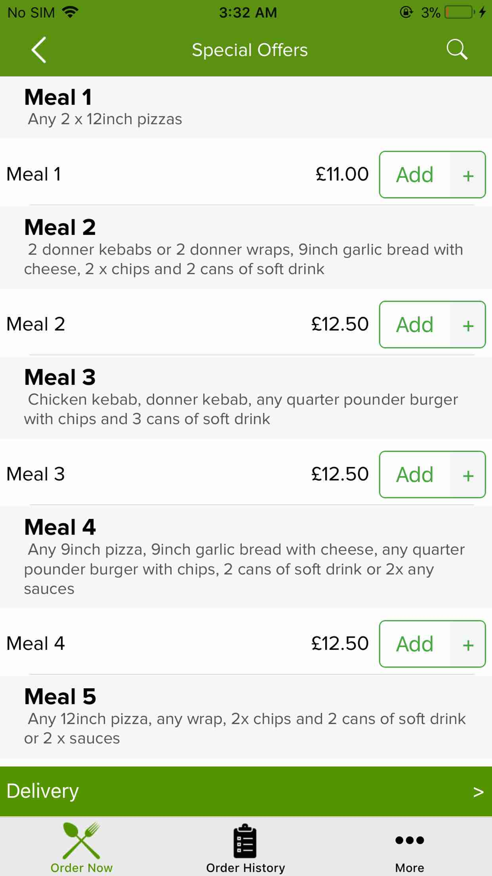Screen dimensions: 492x876
Task: Open the search magnifier icon
Action: tap(457, 50)
